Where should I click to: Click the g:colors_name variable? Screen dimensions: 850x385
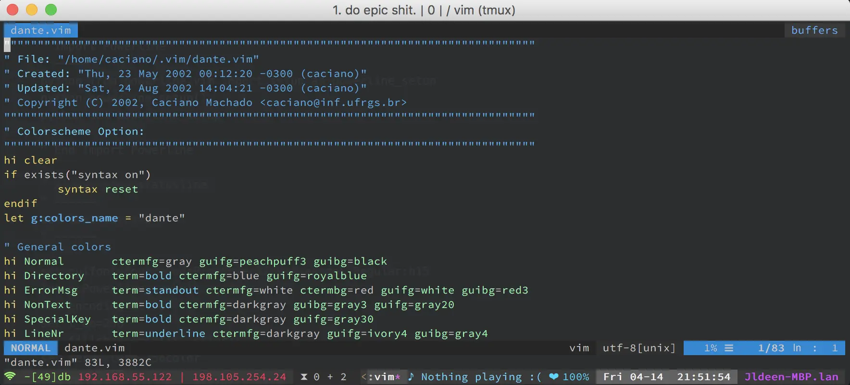tap(75, 218)
